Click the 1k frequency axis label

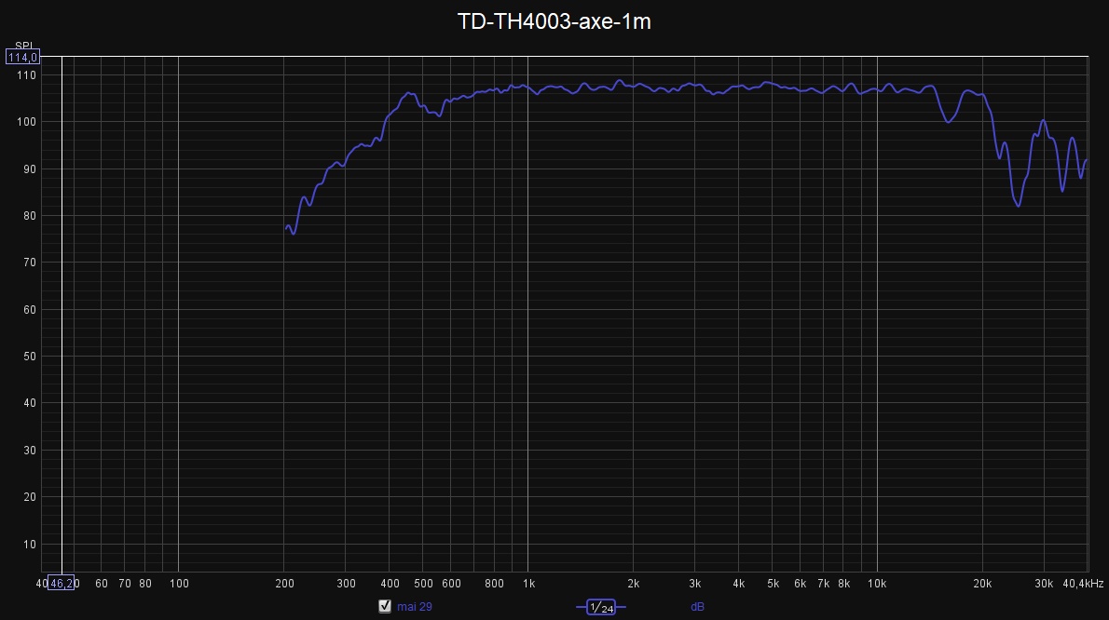(x=528, y=584)
